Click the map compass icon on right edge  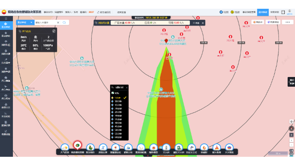pyautogui.click(x=291, y=129)
